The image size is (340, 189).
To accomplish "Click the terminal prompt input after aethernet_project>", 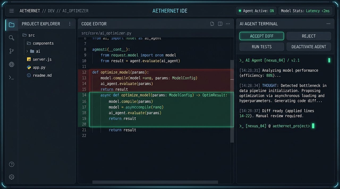I will (x=313, y=126).
